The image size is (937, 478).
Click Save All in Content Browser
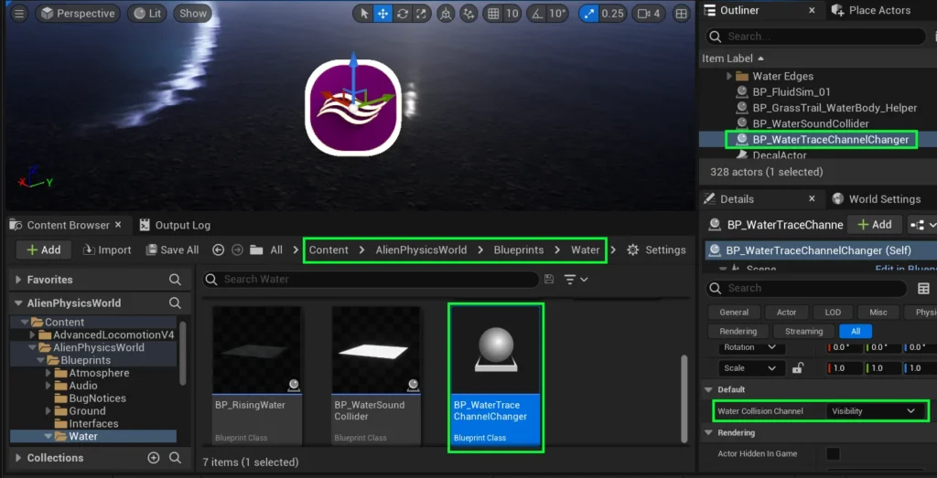point(171,250)
